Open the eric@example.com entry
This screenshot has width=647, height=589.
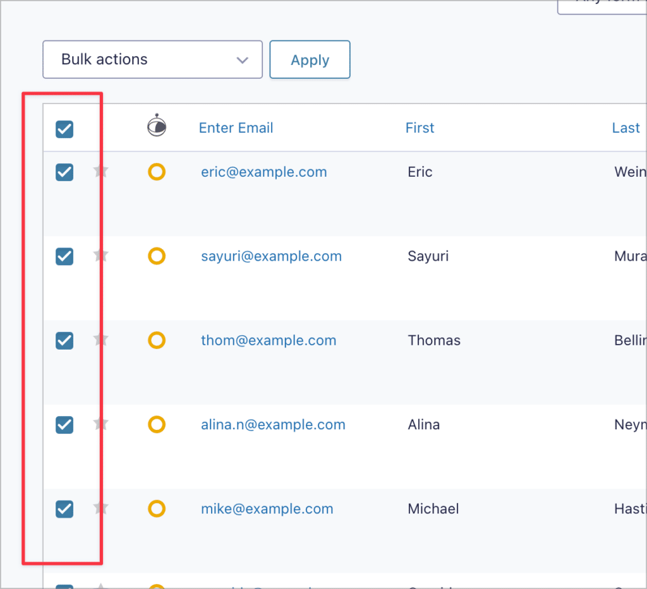pyautogui.click(x=264, y=172)
